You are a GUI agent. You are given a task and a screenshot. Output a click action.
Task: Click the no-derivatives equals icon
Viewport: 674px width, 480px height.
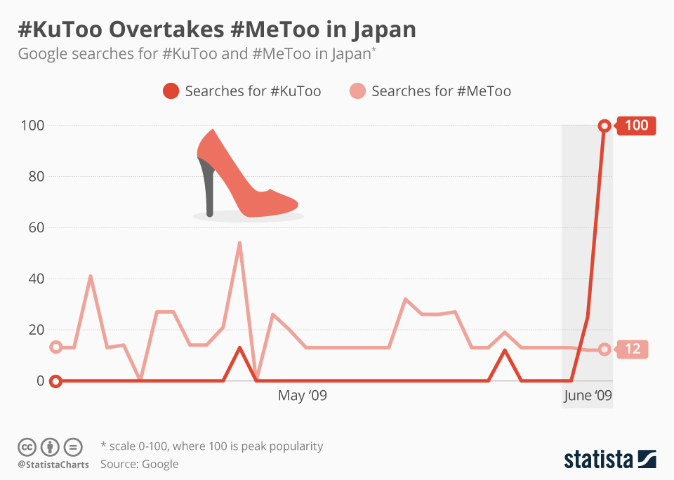(73, 447)
